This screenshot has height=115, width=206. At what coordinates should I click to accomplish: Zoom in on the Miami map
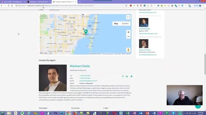pyautogui.click(x=128, y=32)
